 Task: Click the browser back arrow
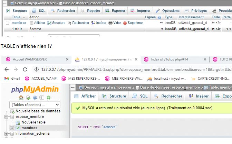click(7, 69)
